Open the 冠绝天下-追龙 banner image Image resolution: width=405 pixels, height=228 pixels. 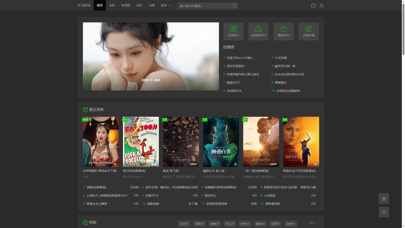click(151, 57)
